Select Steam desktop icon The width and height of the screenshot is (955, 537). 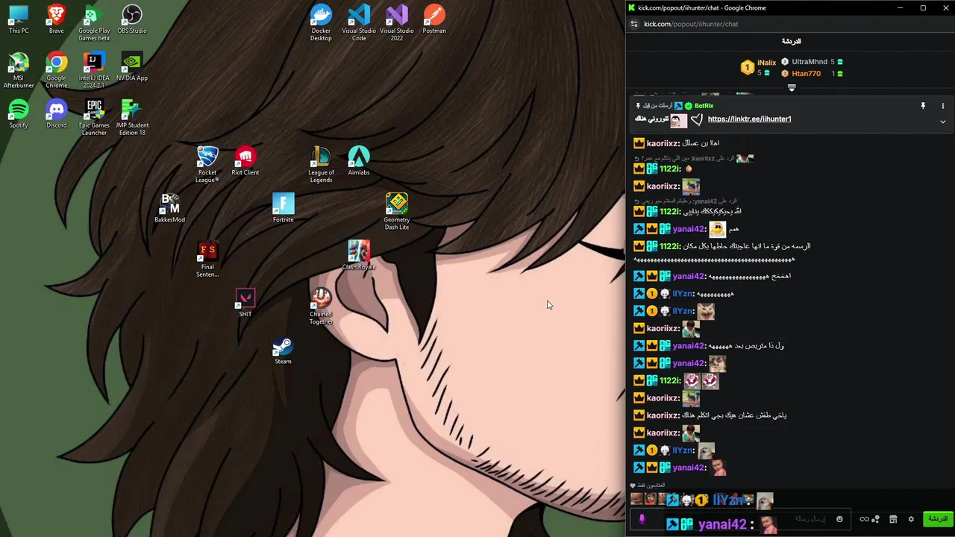283,349
